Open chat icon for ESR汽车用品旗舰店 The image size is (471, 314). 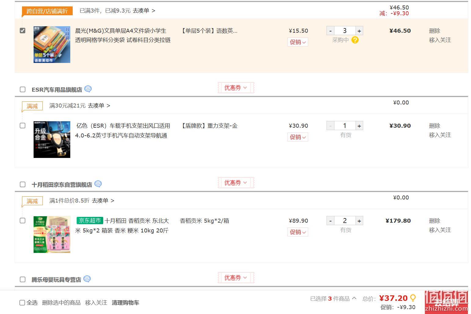click(x=88, y=89)
